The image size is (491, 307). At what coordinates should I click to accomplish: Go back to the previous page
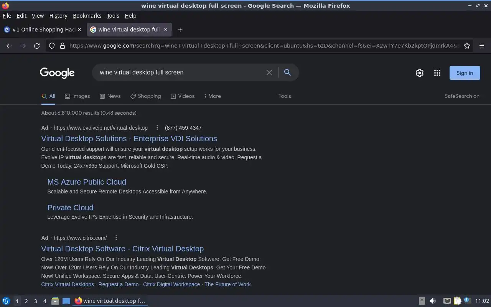(x=9, y=46)
